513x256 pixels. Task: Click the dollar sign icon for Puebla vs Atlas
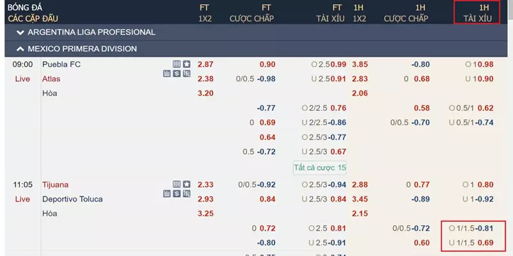[x=177, y=74]
